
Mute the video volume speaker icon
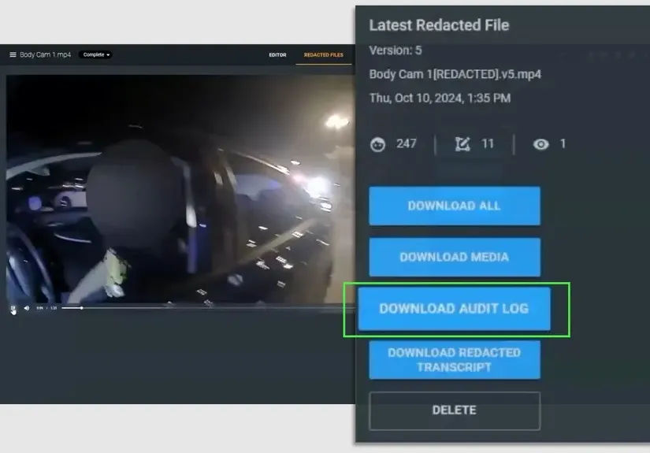27,308
